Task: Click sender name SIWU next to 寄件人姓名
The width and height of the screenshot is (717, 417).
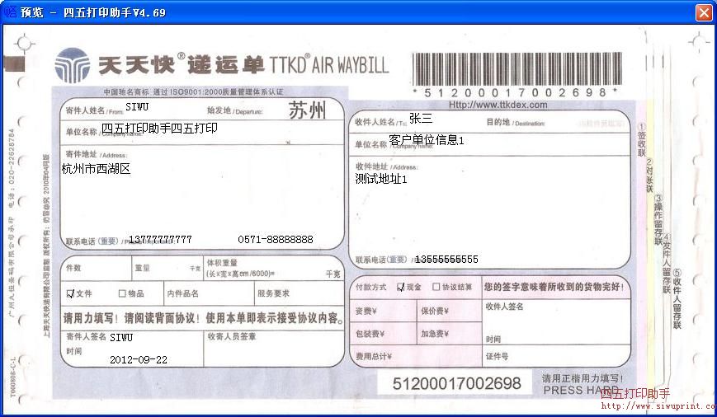Action: pos(137,107)
